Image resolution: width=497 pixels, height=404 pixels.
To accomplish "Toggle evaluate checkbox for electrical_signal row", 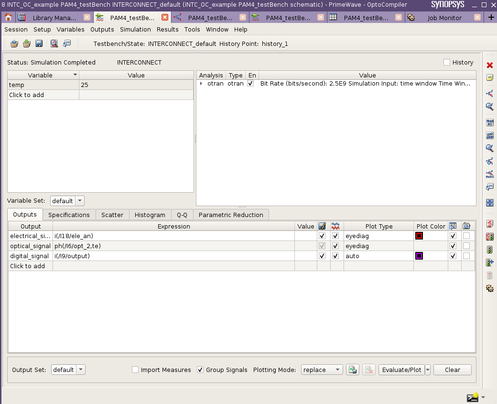I will [x=322, y=236].
